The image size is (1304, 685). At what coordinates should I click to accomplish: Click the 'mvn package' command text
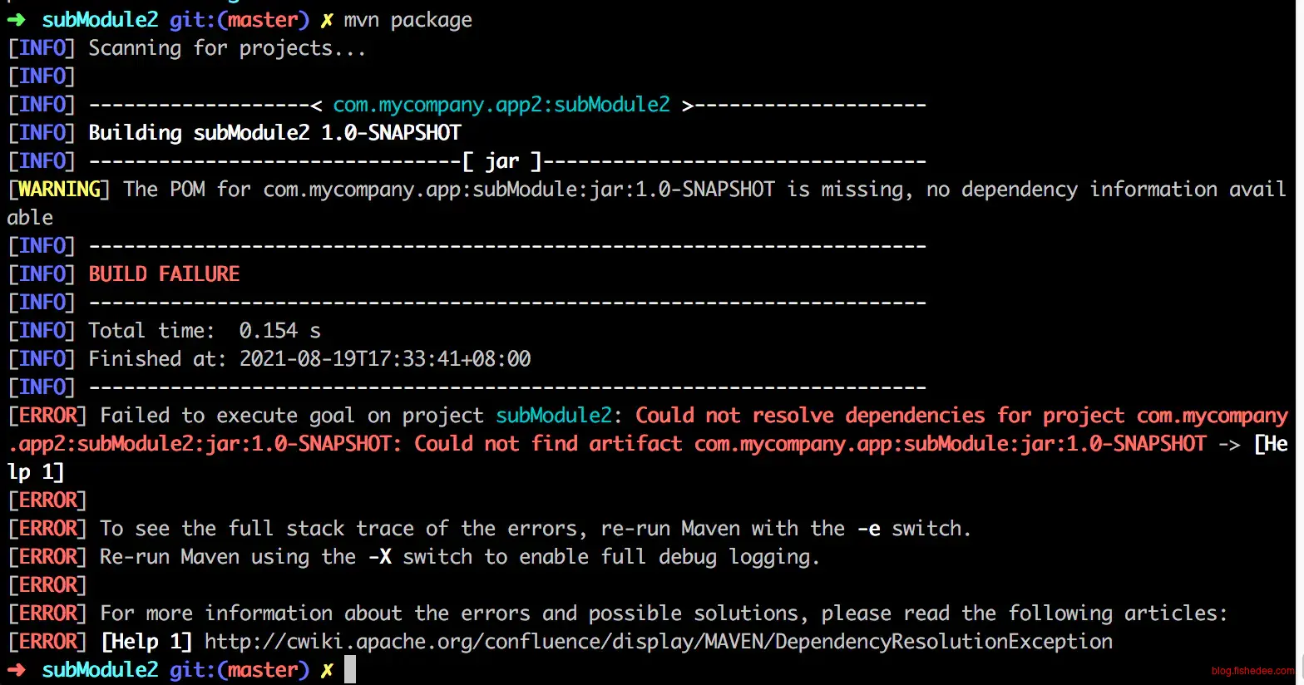pyautogui.click(x=407, y=20)
